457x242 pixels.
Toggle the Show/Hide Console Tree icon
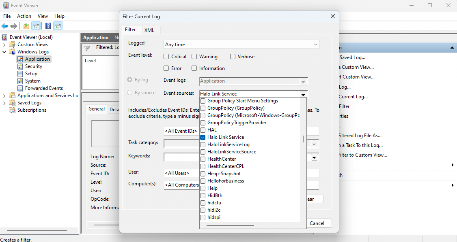coord(36,26)
